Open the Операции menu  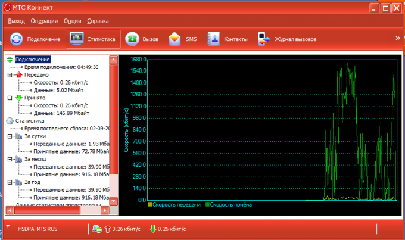pyautogui.click(x=44, y=21)
